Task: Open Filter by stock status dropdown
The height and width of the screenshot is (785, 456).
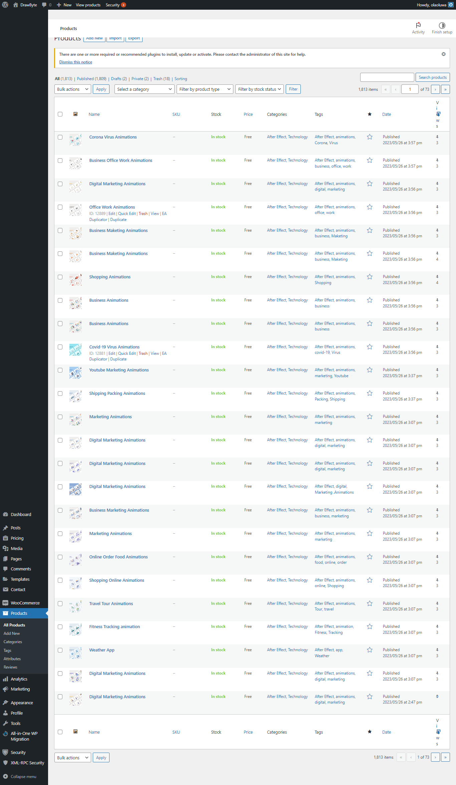Action: pyautogui.click(x=259, y=89)
